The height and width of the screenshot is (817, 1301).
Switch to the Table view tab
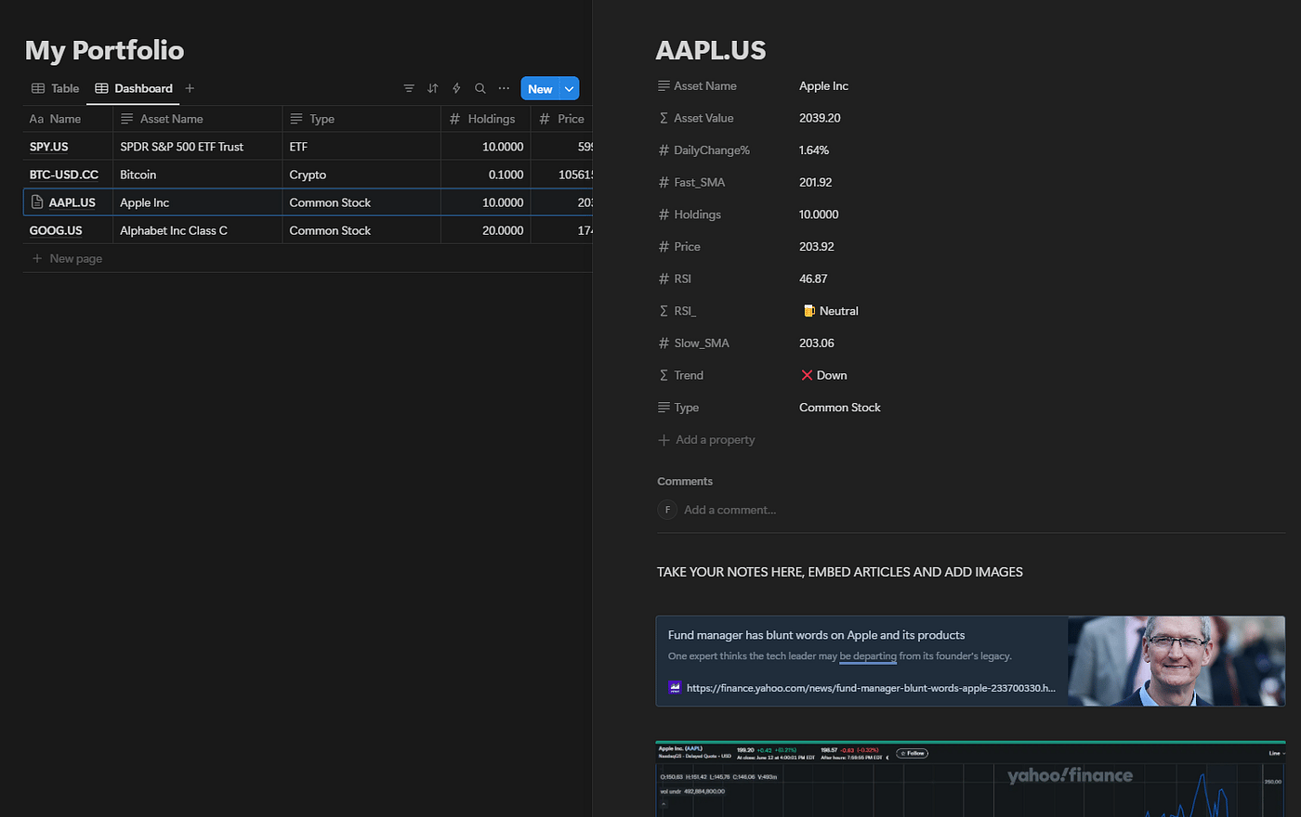tap(55, 88)
